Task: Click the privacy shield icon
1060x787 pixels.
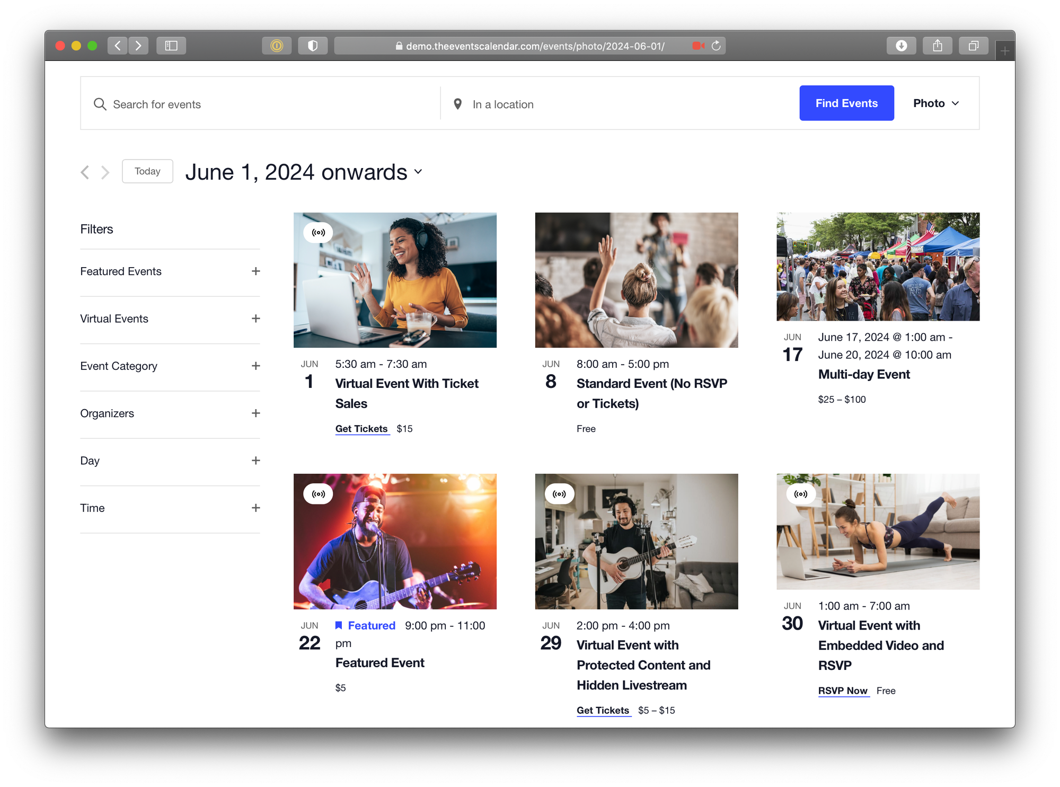Action: click(313, 46)
